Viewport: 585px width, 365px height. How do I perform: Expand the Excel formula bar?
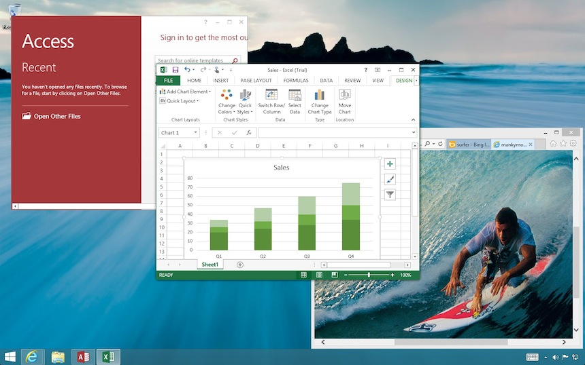tap(414, 132)
